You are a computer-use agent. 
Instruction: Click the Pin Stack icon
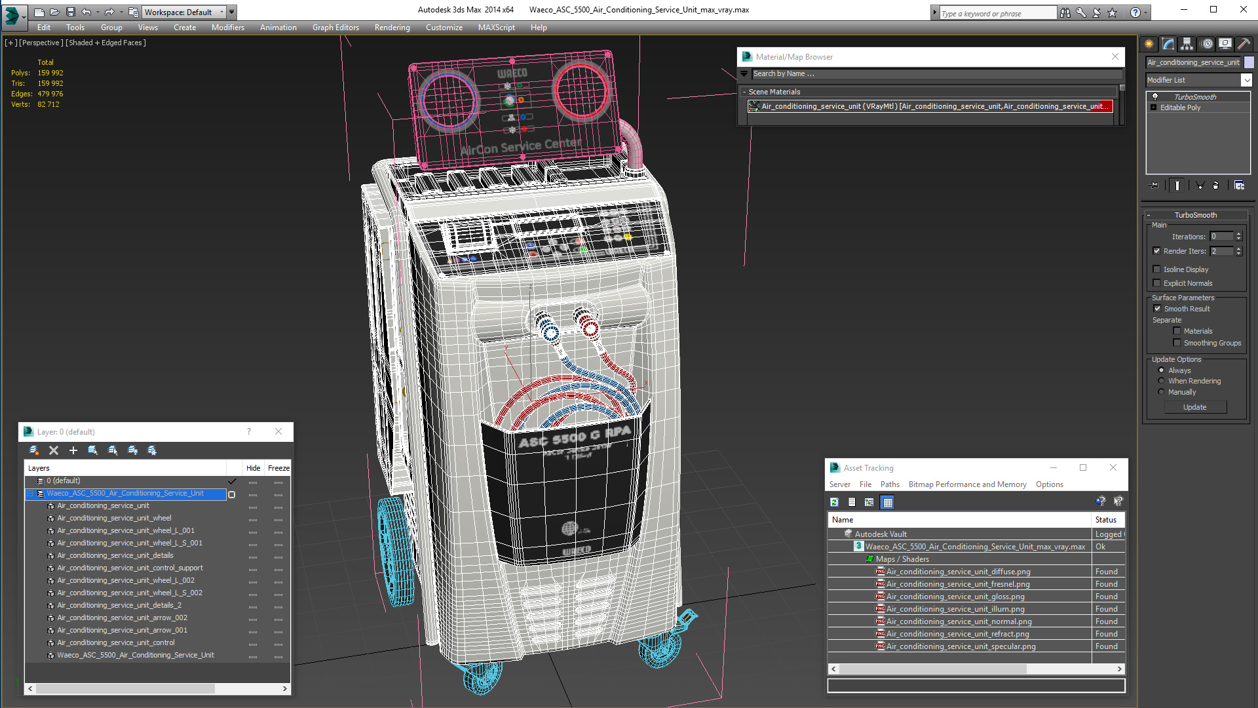pyautogui.click(x=1154, y=186)
